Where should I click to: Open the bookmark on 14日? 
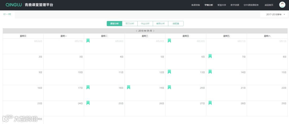pos(210,72)
